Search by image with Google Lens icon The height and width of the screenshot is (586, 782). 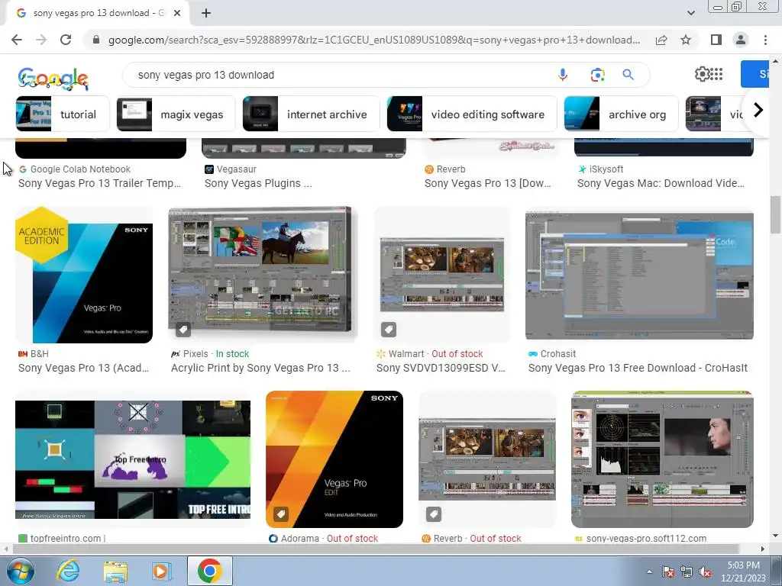[597, 75]
